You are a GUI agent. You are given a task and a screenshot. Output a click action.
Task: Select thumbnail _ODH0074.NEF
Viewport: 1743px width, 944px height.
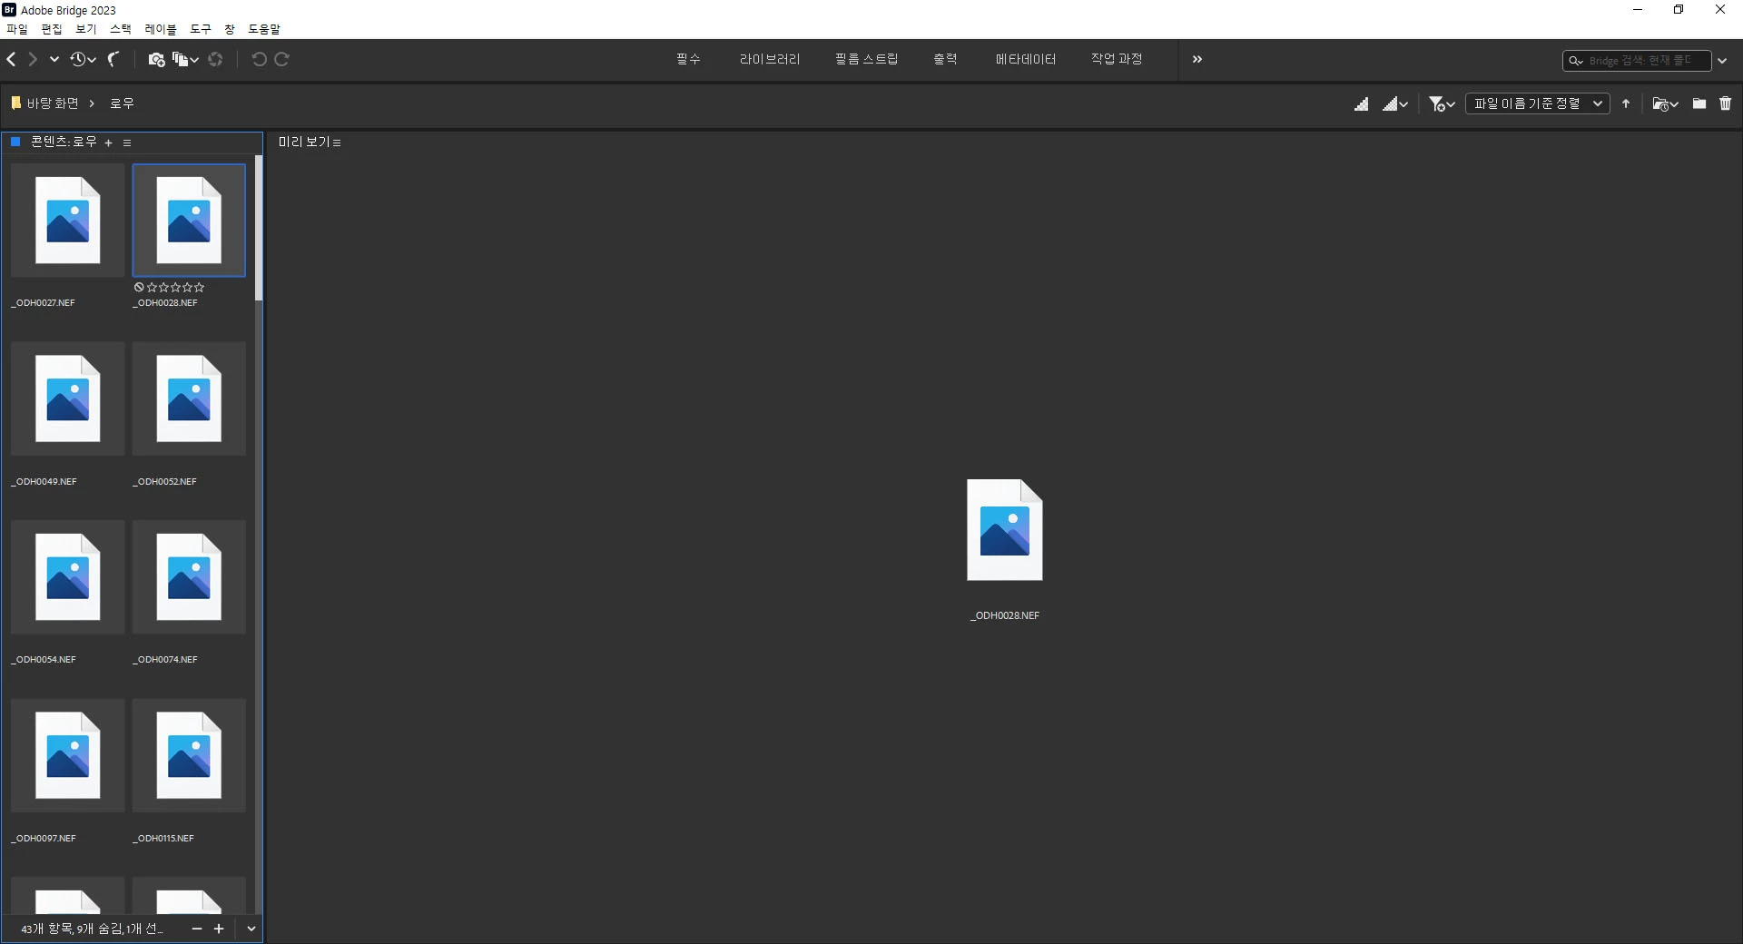[x=189, y=577]
